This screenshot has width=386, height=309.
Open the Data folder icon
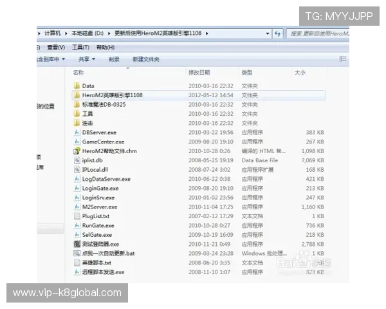(x=77, y=86)
